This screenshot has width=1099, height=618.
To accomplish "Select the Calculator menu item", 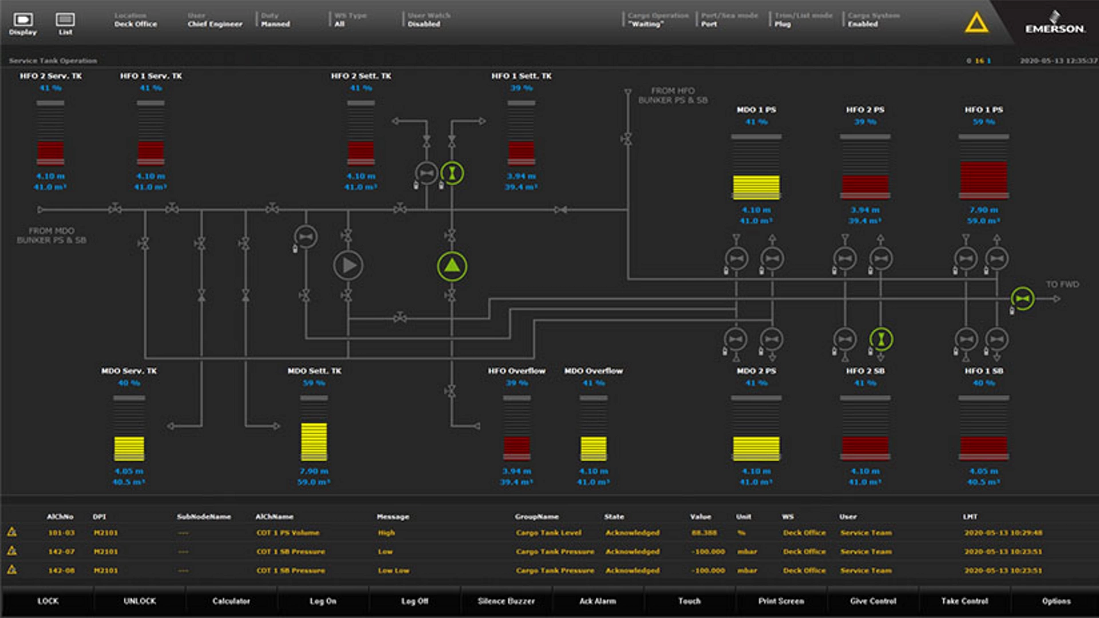I will click(x=231, y=601).
